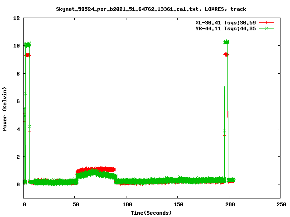290x217 pixels.
Task: Select legend entry "YR-44.11 Tsys:44.35"
Action: (226, 28)
